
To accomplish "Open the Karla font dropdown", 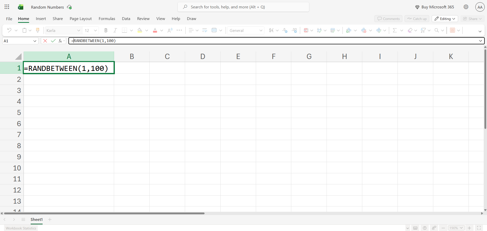I will [x=79, y=30].
